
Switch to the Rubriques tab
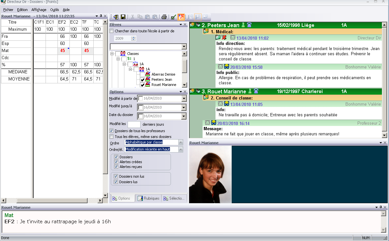[149, 198]
